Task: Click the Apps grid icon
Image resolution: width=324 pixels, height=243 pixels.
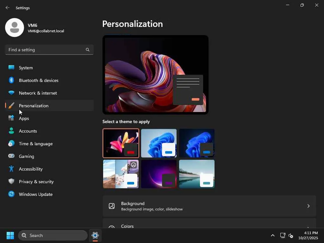Action: click(x=11, y=118)
